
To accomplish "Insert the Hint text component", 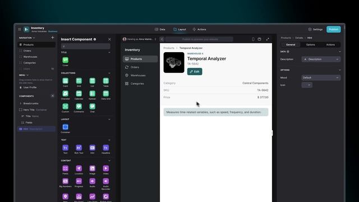I will click(92, 148).
